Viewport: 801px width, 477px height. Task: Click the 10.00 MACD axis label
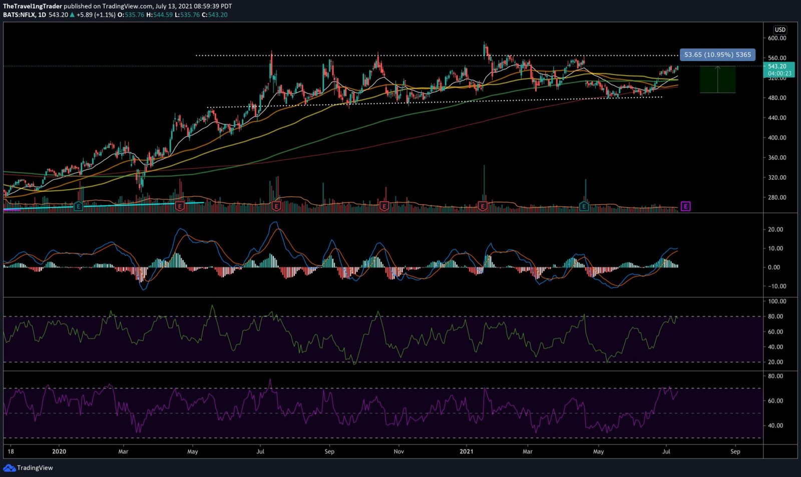click(775, 249)
